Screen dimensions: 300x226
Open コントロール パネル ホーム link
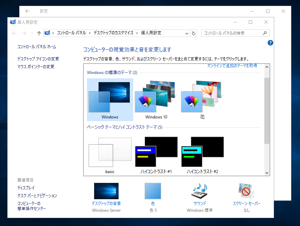(37, 47)
